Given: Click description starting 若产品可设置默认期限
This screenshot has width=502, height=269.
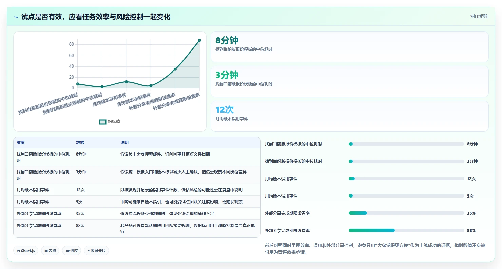Looking at the screenshot, I should [188, 228].
